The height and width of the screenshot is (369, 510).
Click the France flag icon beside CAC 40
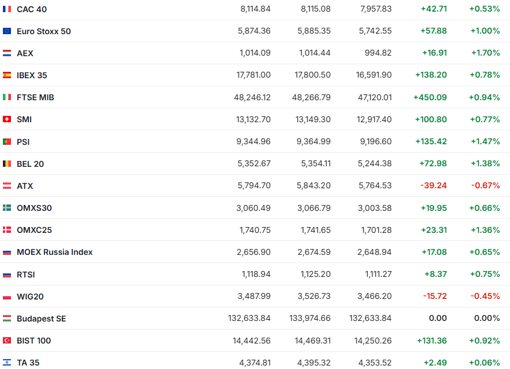coord(7,9)
